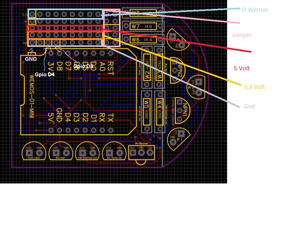Select the vertical W2 620Ω resistor
This screenshot has height=230, width=284.
coord(147,67)
